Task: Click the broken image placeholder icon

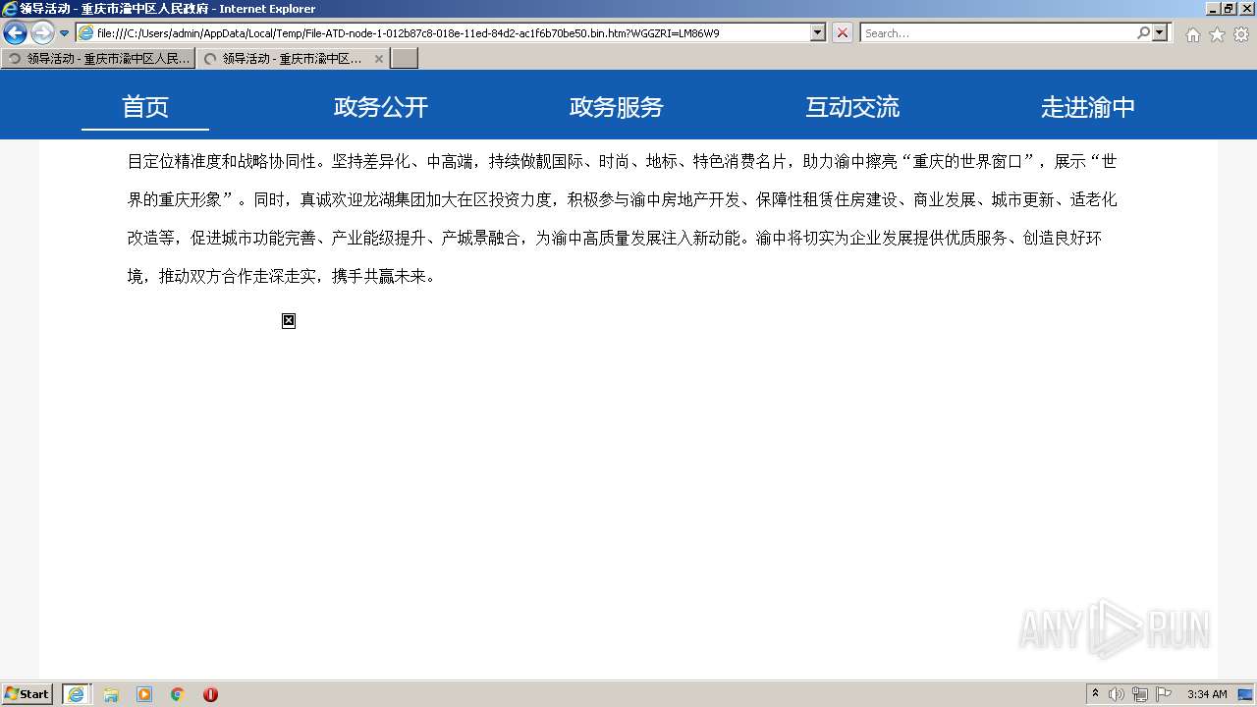Action: point(289,321)
